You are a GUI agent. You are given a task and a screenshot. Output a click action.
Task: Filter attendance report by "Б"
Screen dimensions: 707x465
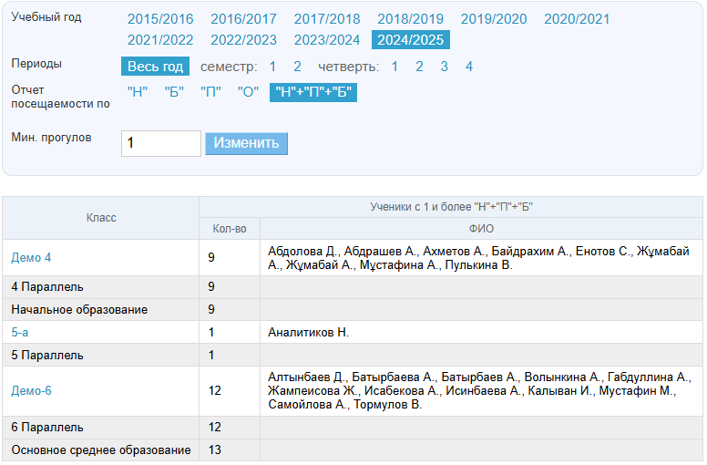point(174,92)
